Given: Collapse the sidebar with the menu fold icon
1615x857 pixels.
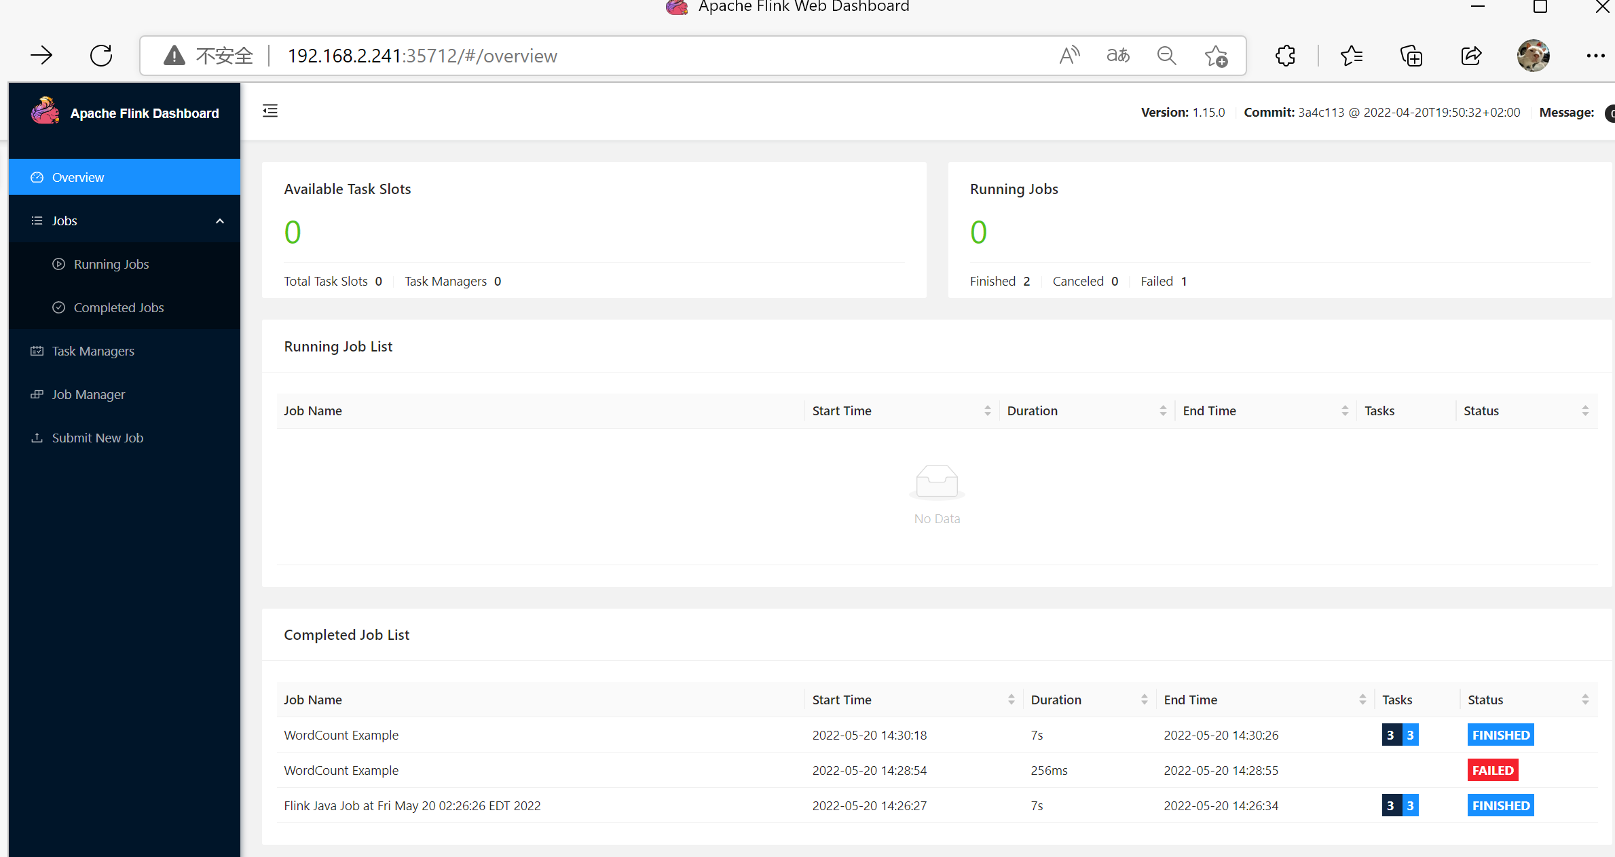Looking at the screenshot, I should tap(270, 111).
